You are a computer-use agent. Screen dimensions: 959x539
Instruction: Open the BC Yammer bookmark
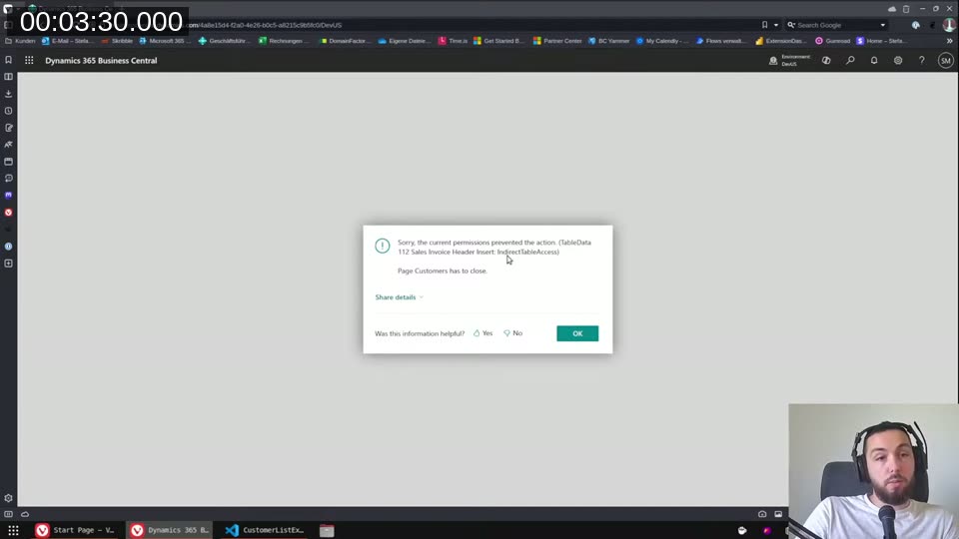pyautogui.click(x=608, y=41)
